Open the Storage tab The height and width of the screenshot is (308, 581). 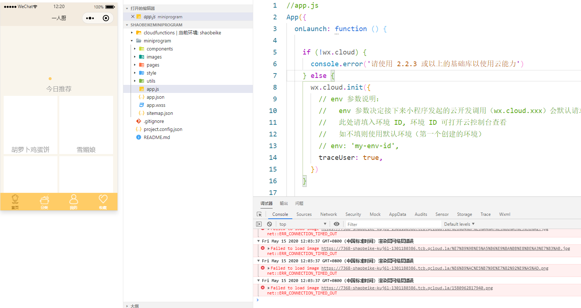click(x=464, y=214)
